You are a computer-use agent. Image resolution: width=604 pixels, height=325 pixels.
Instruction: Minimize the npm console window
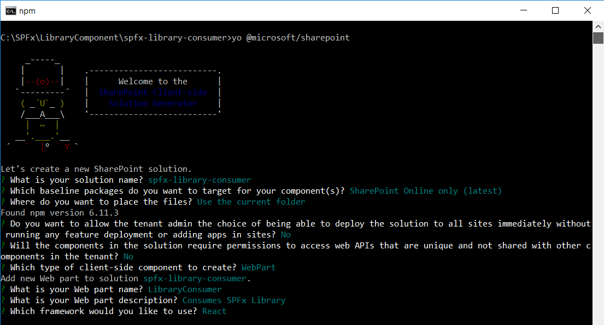point(524,10)
